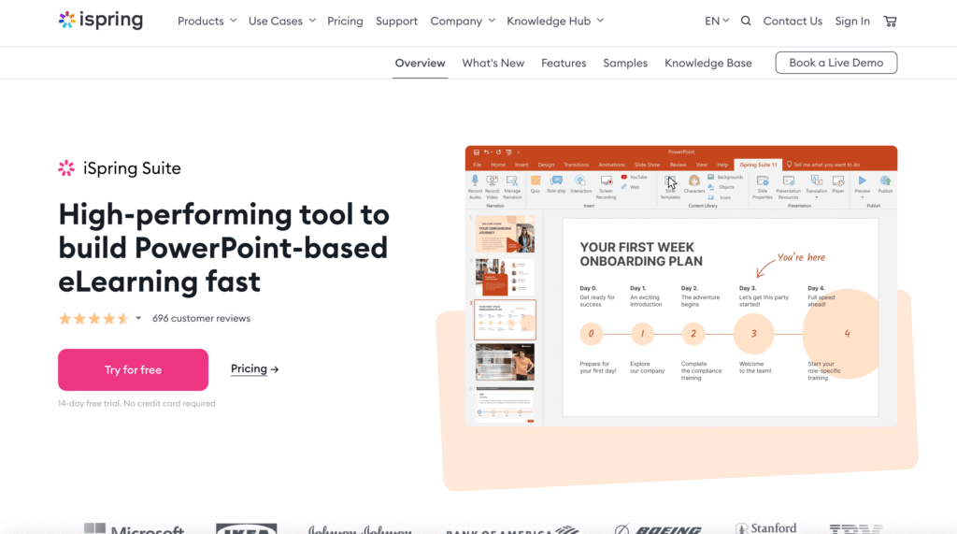Select the iSpring Suite 11 ribbon tab
Viewport: 957px width, 534px height.
(x=758, y=165)
